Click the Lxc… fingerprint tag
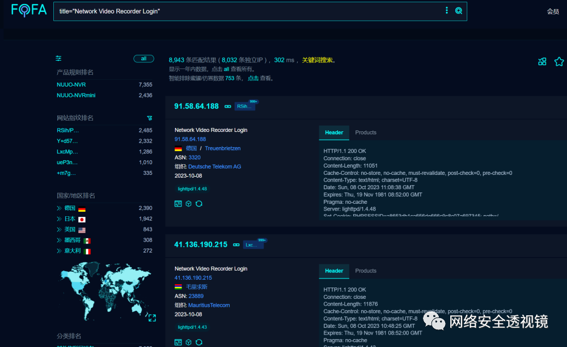This screenshot has width=567, height=347. (x=253, y=245)
